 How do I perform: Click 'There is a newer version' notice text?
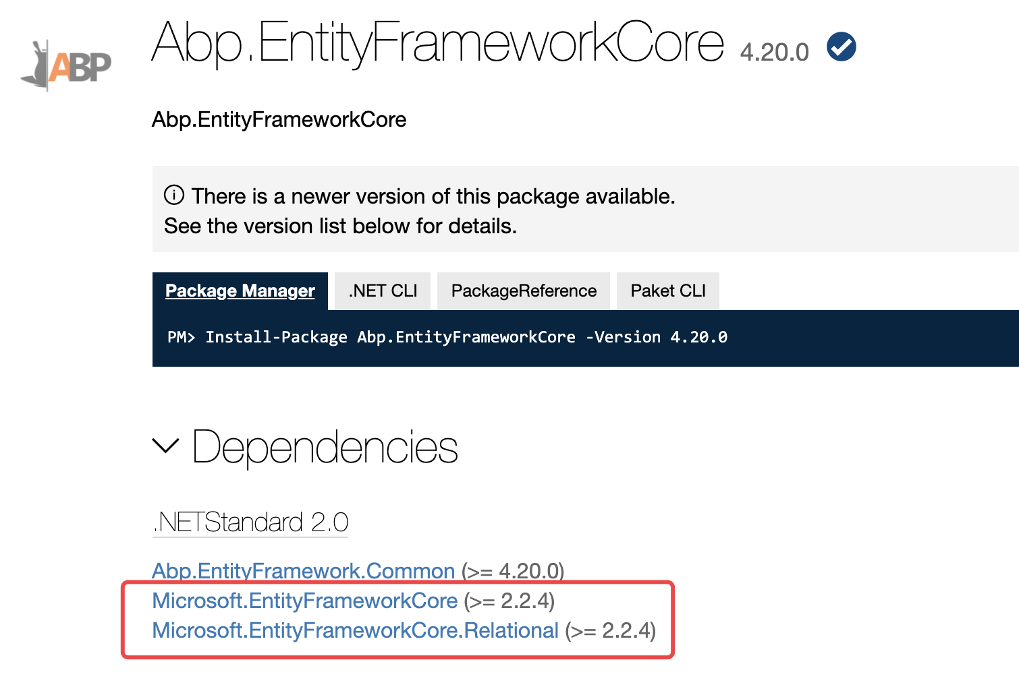pyautogui.click(x=433, y=196)
